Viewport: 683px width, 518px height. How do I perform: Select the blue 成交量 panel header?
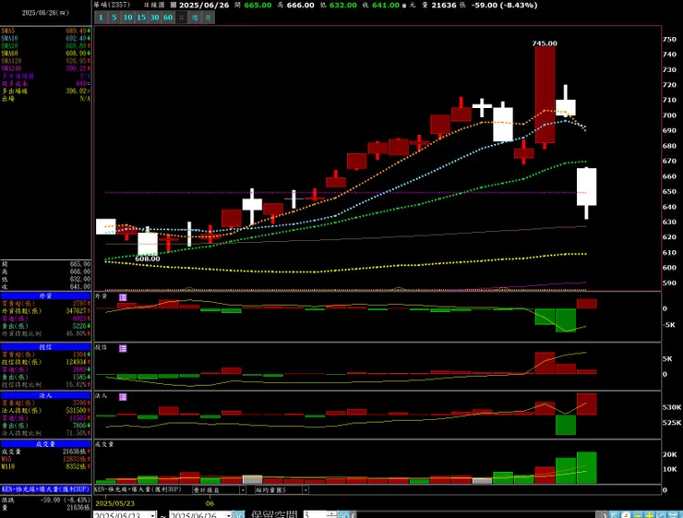46,444
